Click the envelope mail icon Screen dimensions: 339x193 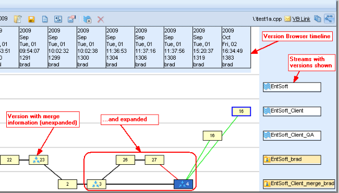pyautogui.click(x=287, y=19)
